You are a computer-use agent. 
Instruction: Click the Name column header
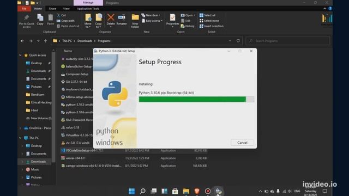pyautogui.click(x=68, y=51)
